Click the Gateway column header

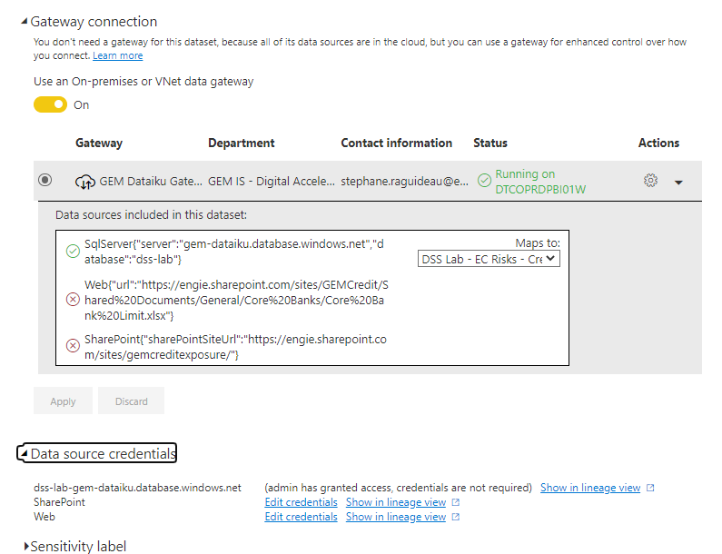pos(99,143)
